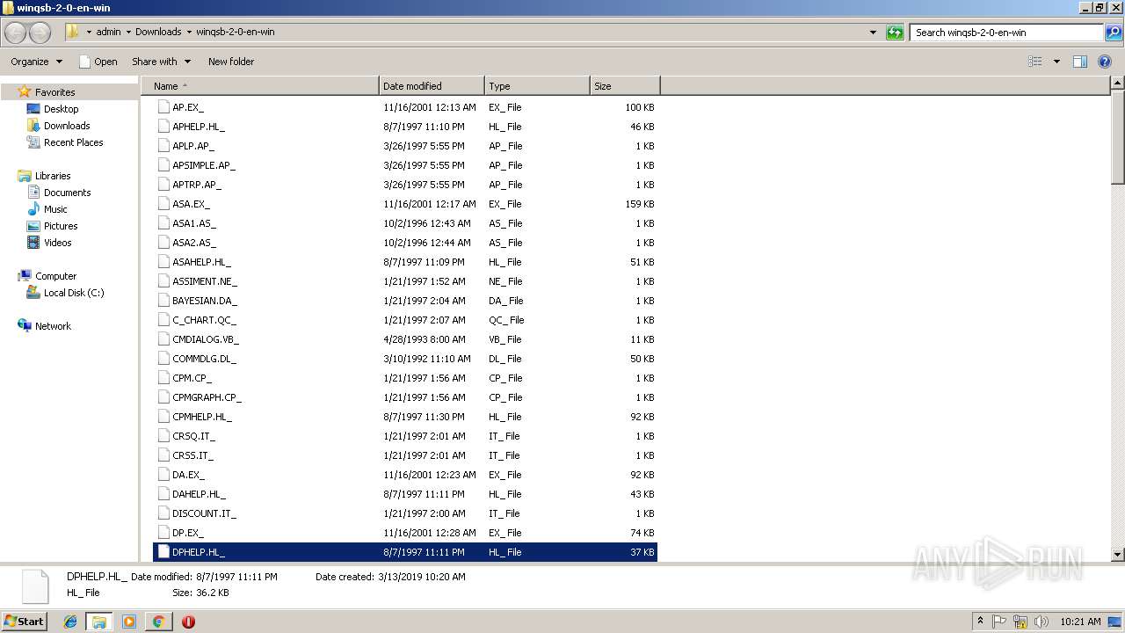
Task: Click the network tray icon
Action: click(x=1020, y=622)
